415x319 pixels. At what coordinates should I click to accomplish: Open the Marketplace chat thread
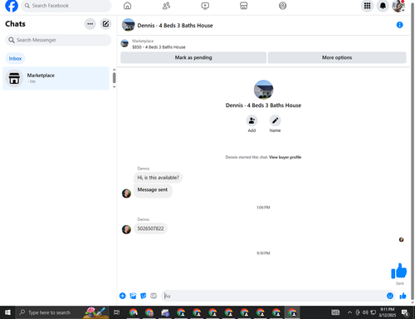tap(56, 78)
